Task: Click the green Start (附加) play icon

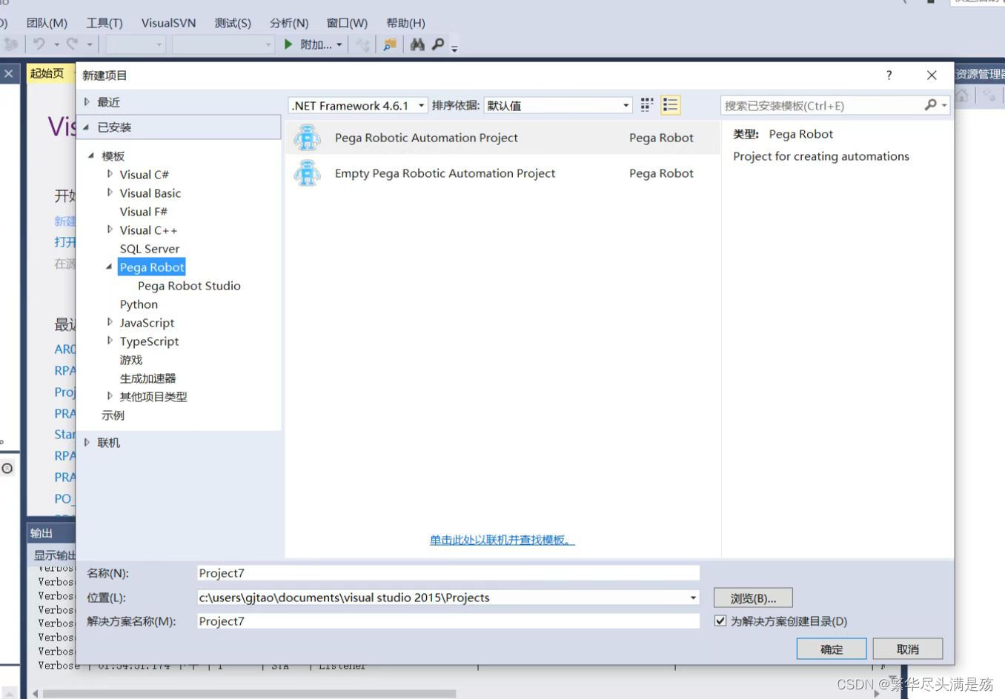Action: click(x=288, y=44)
